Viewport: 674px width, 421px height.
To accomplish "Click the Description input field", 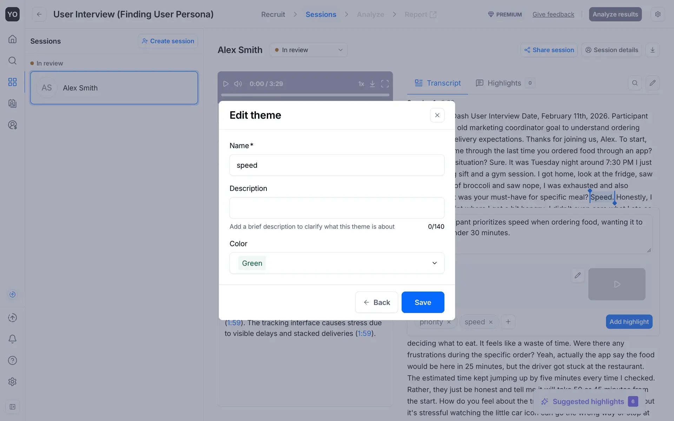I will click(337, 208).
